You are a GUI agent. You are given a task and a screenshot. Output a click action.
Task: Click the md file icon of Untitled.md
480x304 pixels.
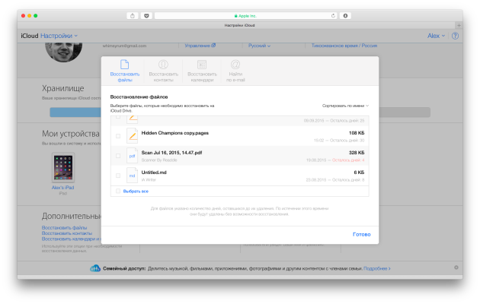tap(132, 176)
